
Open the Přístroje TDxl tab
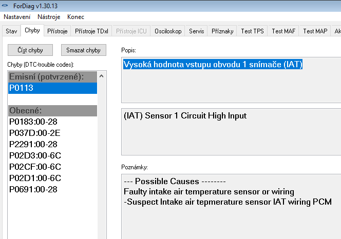coord(91,31)
